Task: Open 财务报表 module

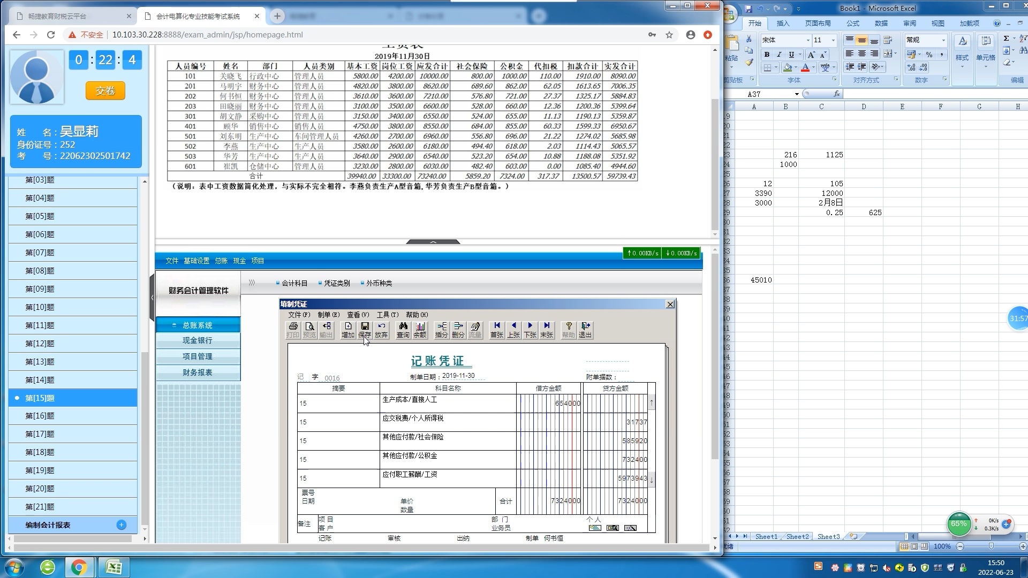Action: click(198, 372)
